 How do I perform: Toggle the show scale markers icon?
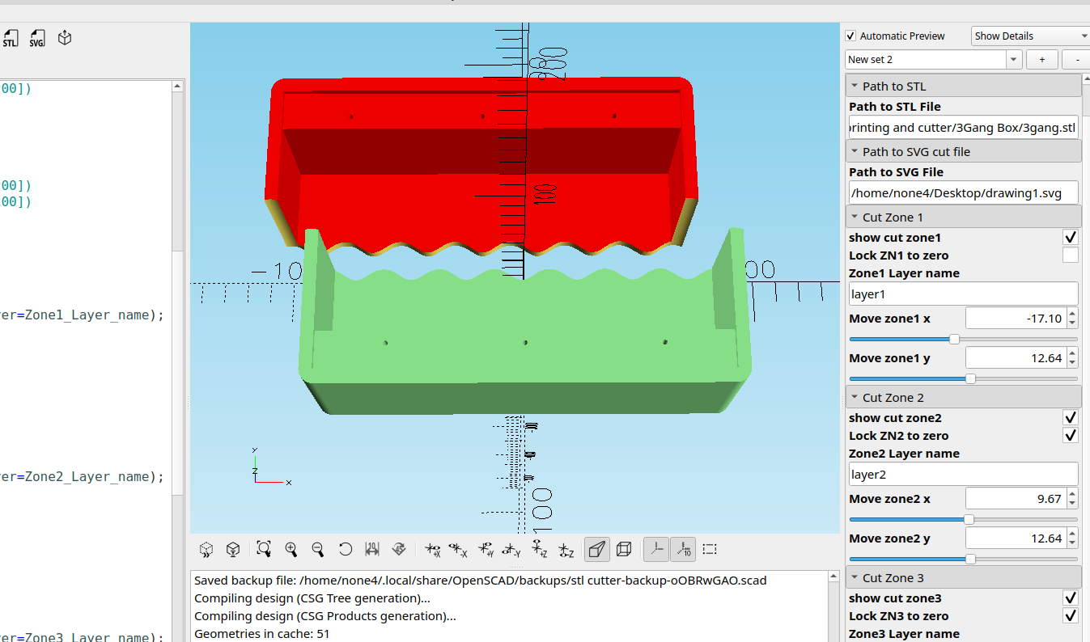[683, 549]
